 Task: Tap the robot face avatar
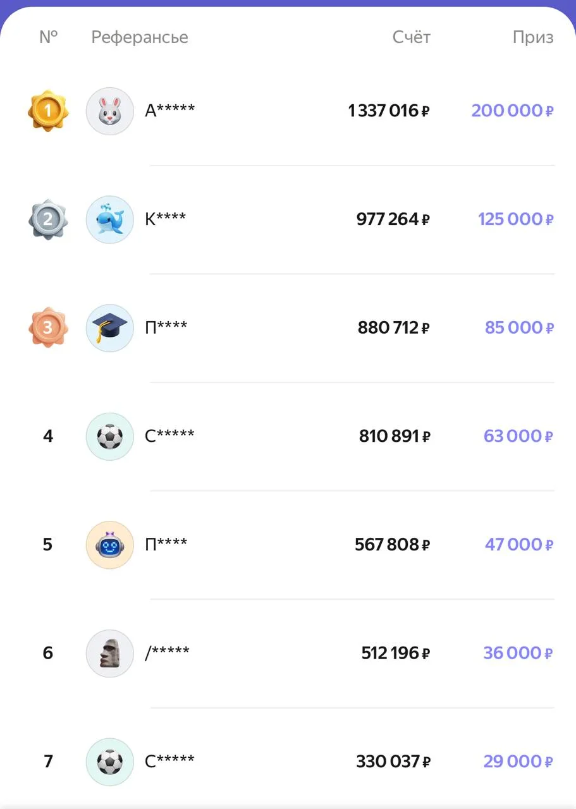tap(110, 544)
